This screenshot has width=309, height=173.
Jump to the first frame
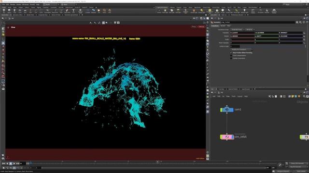[x=3, y=163]
